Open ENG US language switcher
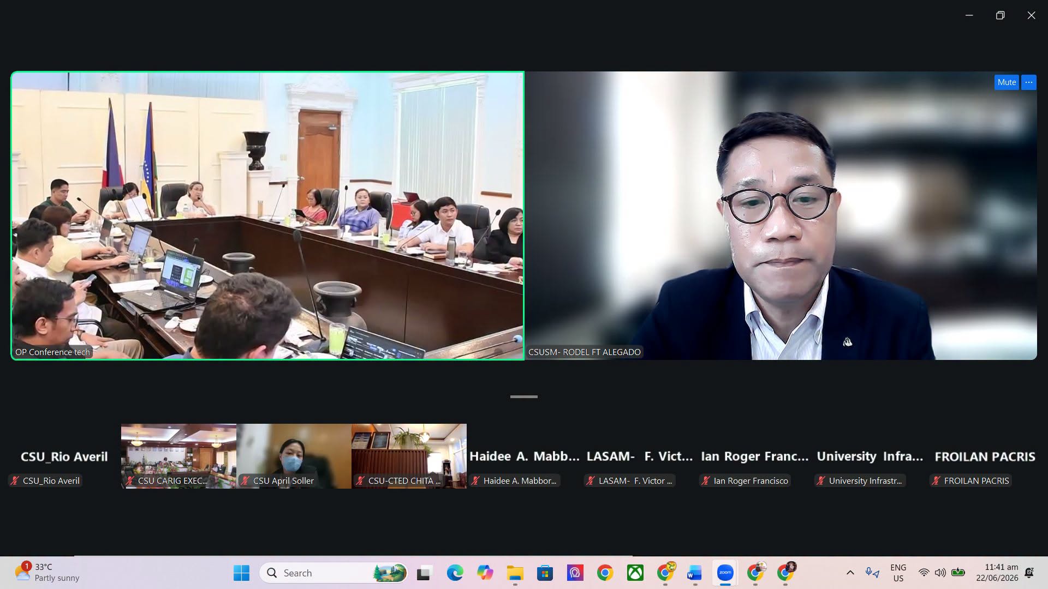 [x=898, y=573]
